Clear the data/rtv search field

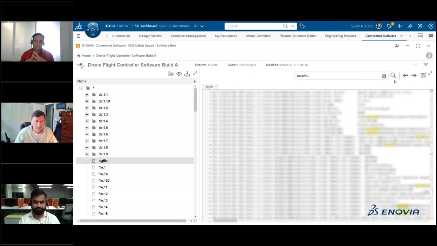coord(384,76)
